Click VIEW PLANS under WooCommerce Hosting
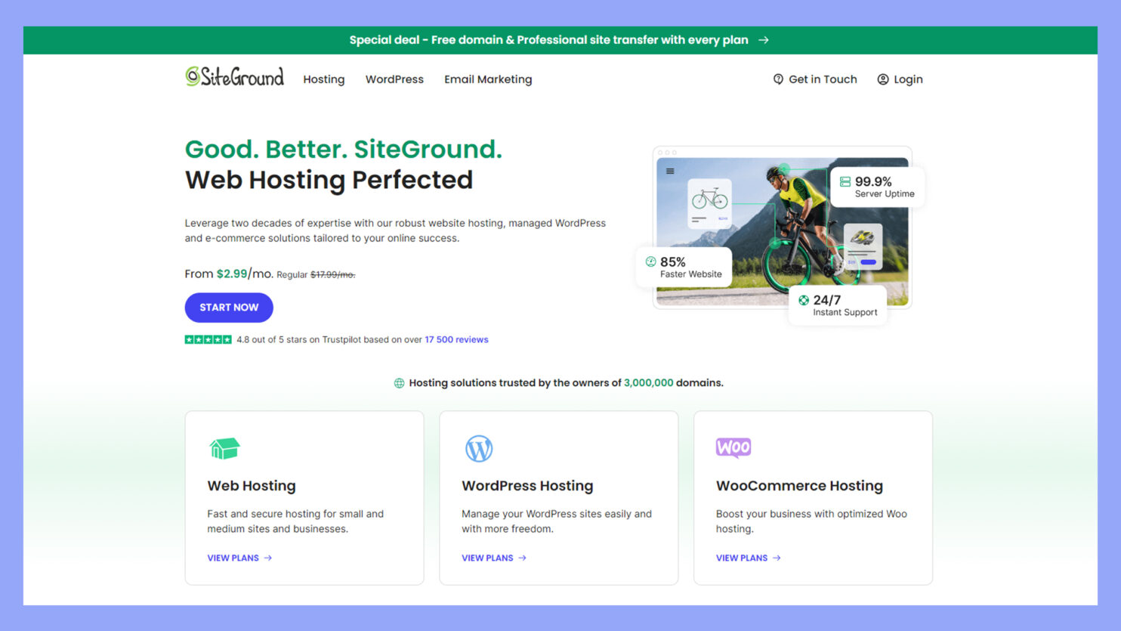 747,558
